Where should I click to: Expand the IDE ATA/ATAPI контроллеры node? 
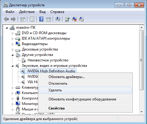coord(12,39)
